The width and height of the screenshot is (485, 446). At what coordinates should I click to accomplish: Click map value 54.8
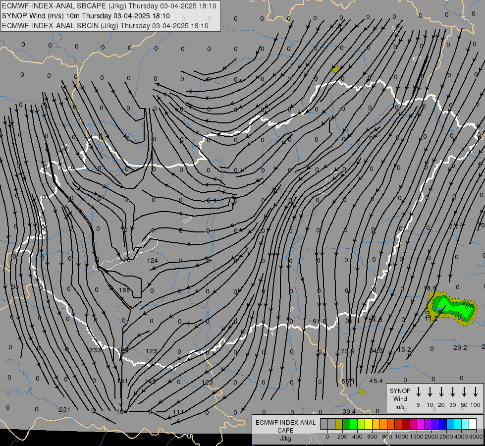click(375, 320)
